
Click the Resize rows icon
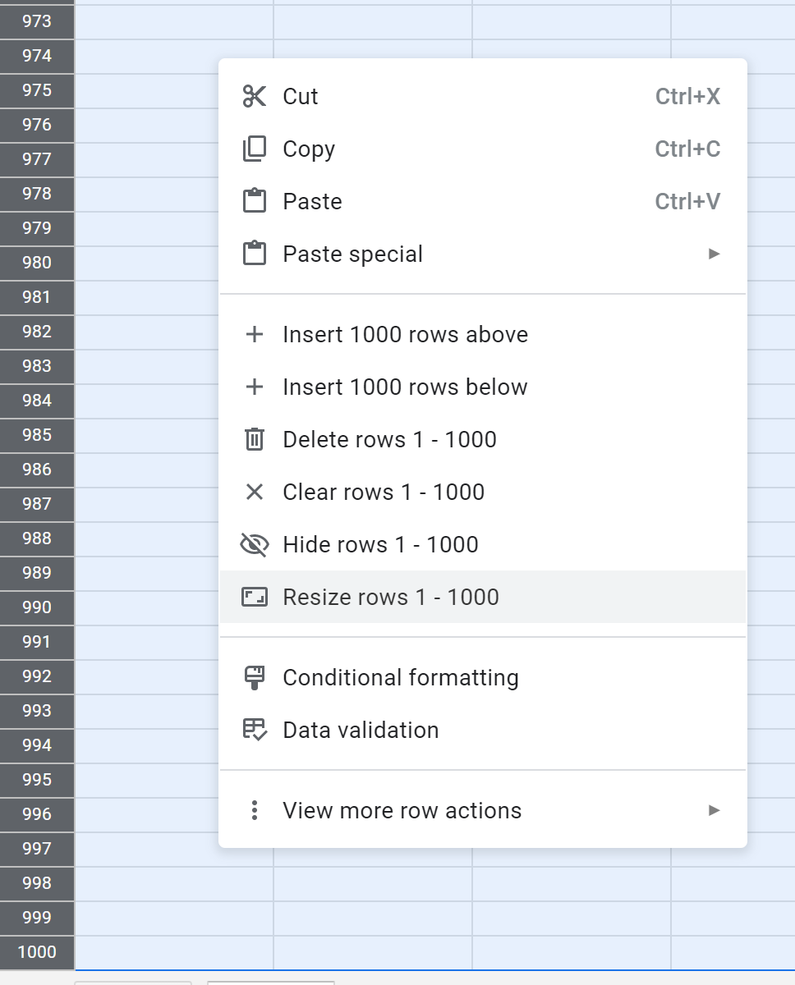tap(255, 598)
